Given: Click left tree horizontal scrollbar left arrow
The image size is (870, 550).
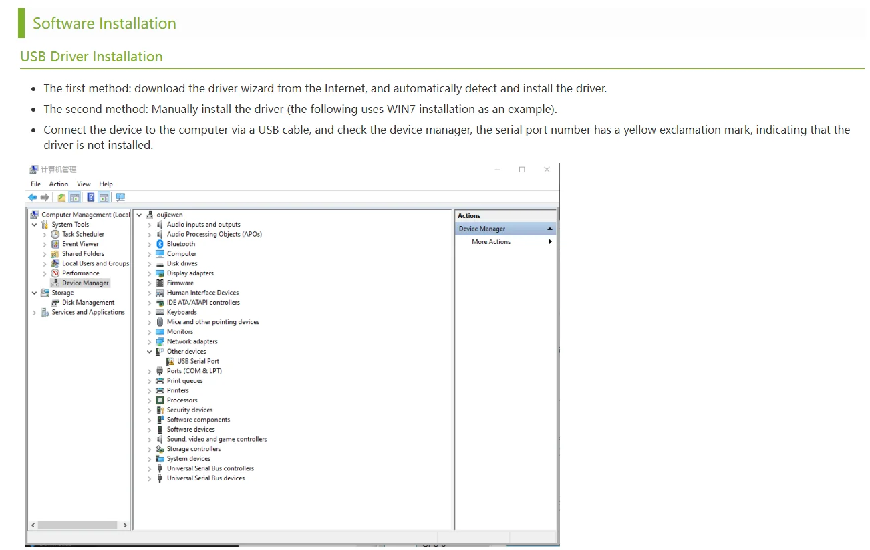Looking at the screenshot, I should [x=33, y=525].
